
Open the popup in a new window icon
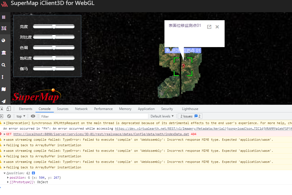tap(209, 27)
